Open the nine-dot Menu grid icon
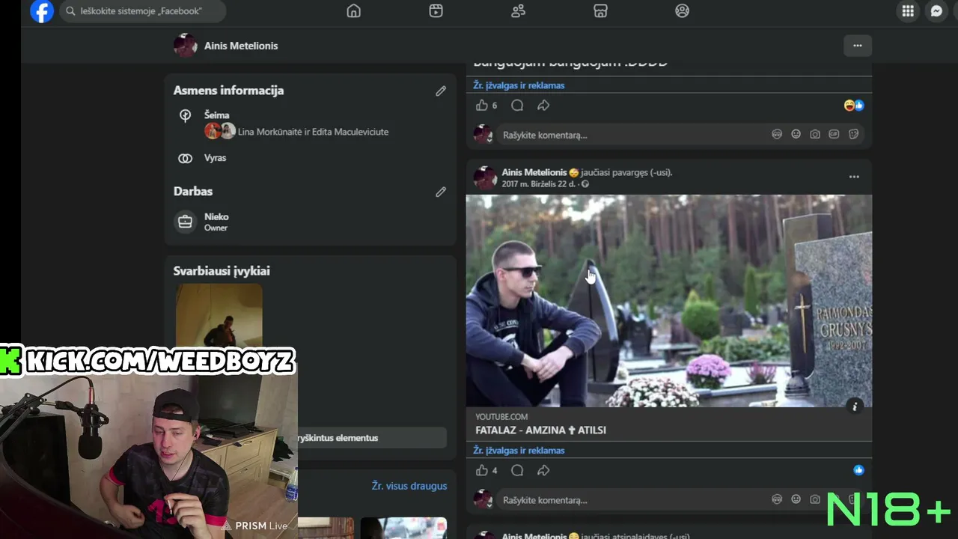This screenshot has width=958, height=539. (908, 11)
